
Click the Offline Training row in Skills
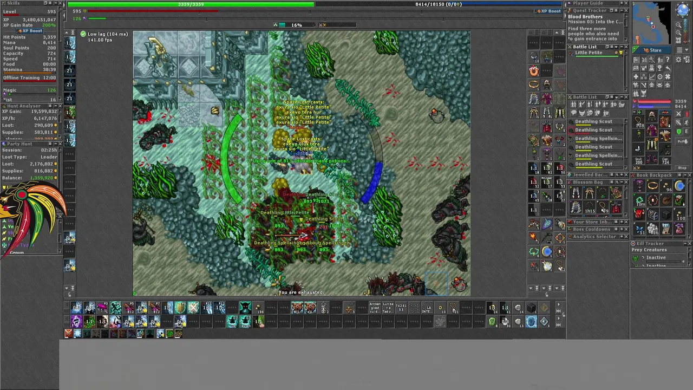point(29,77)
